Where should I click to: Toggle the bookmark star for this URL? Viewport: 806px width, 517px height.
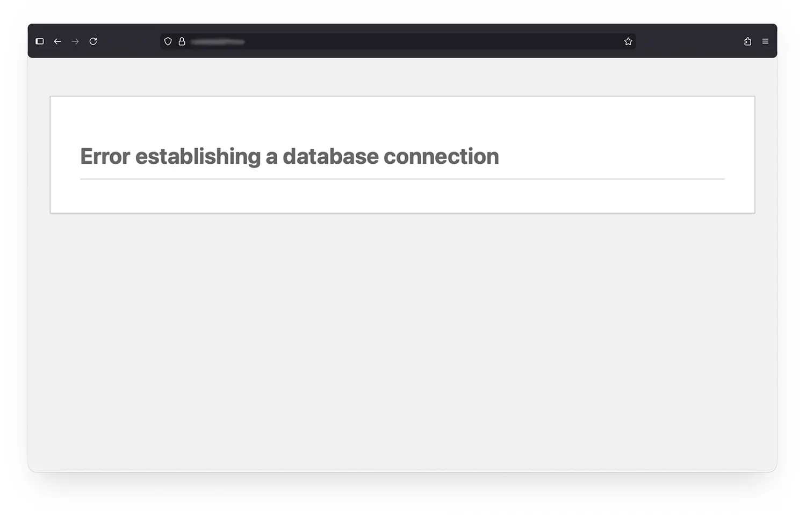pos(628,41)
